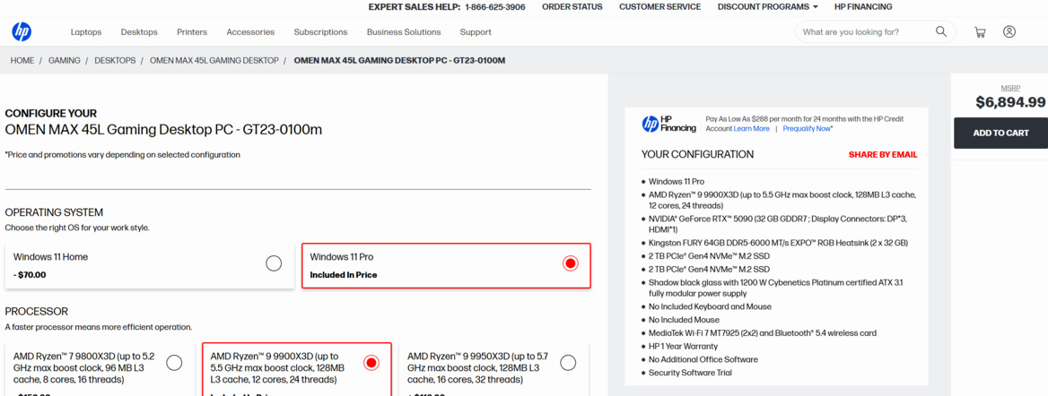1048x396 pixels.
Task: Choose AMD Ryzen 7 9800X3D processor option
Action: 174,363
